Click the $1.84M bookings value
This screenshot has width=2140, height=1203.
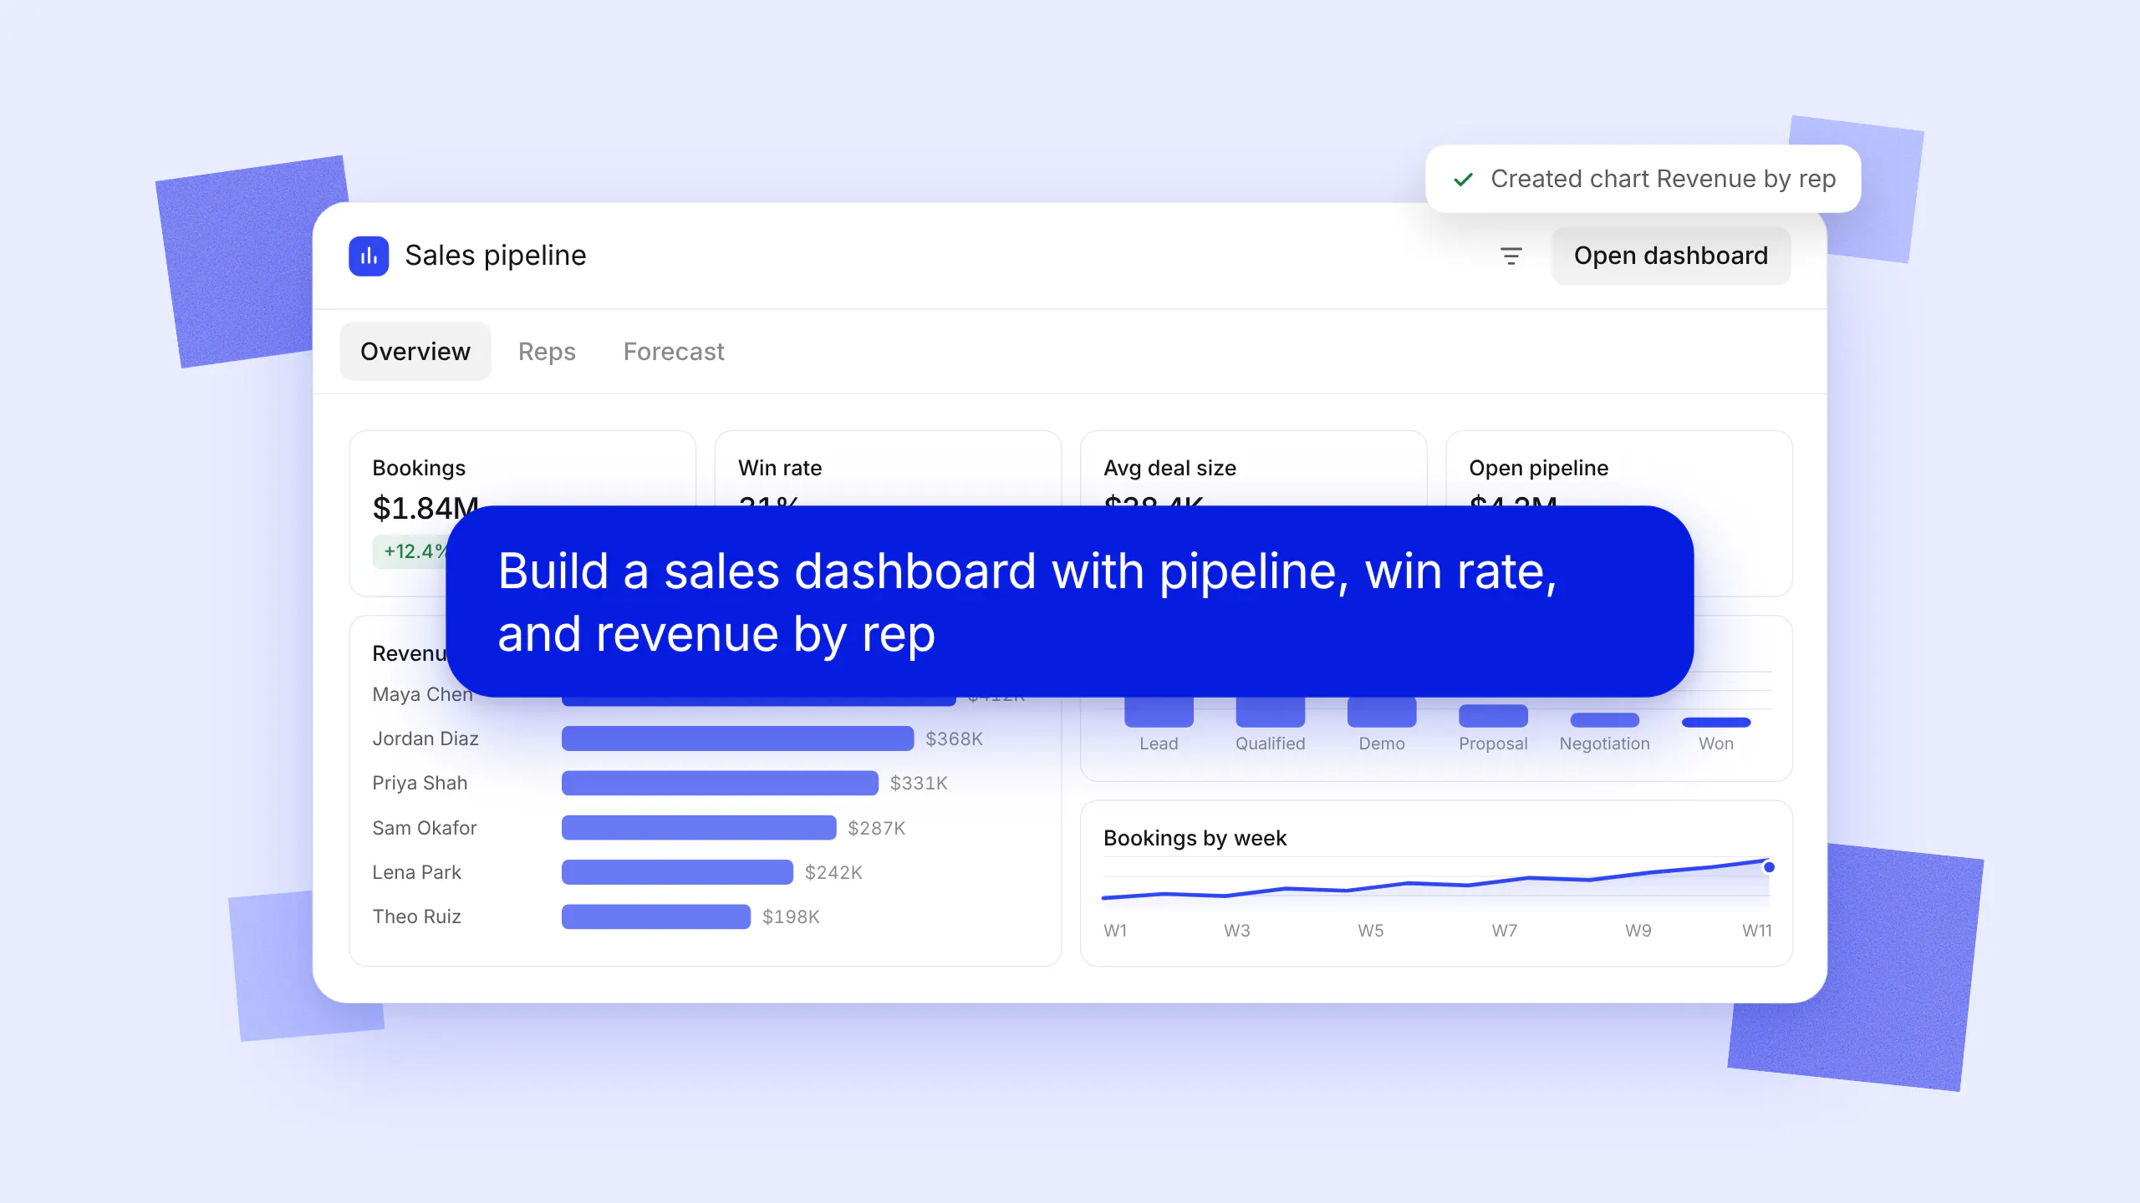tap(425, 507)
